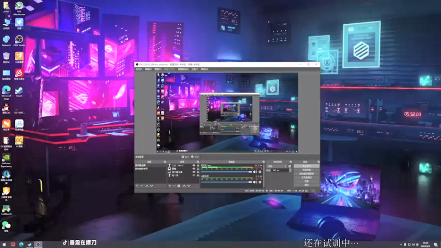Toggle visibility of 图像 source
The height and width of the screenshot is (248, 441).
pyautogui.click(x=193, y=169)
